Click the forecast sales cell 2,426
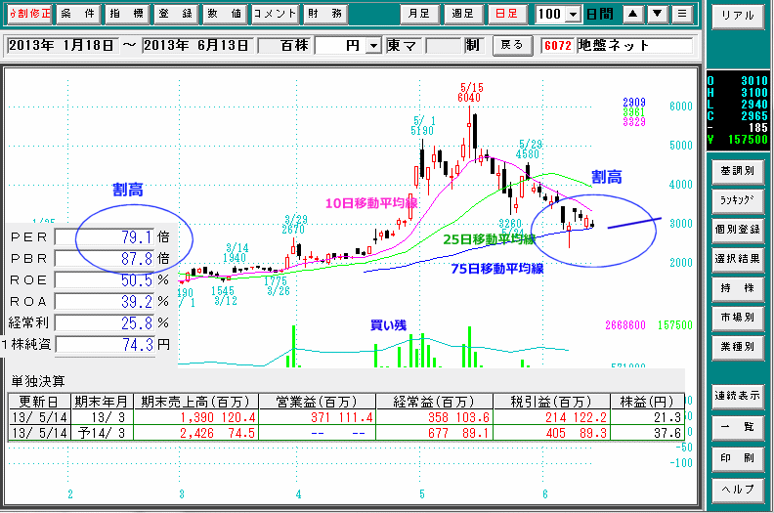 197,433
